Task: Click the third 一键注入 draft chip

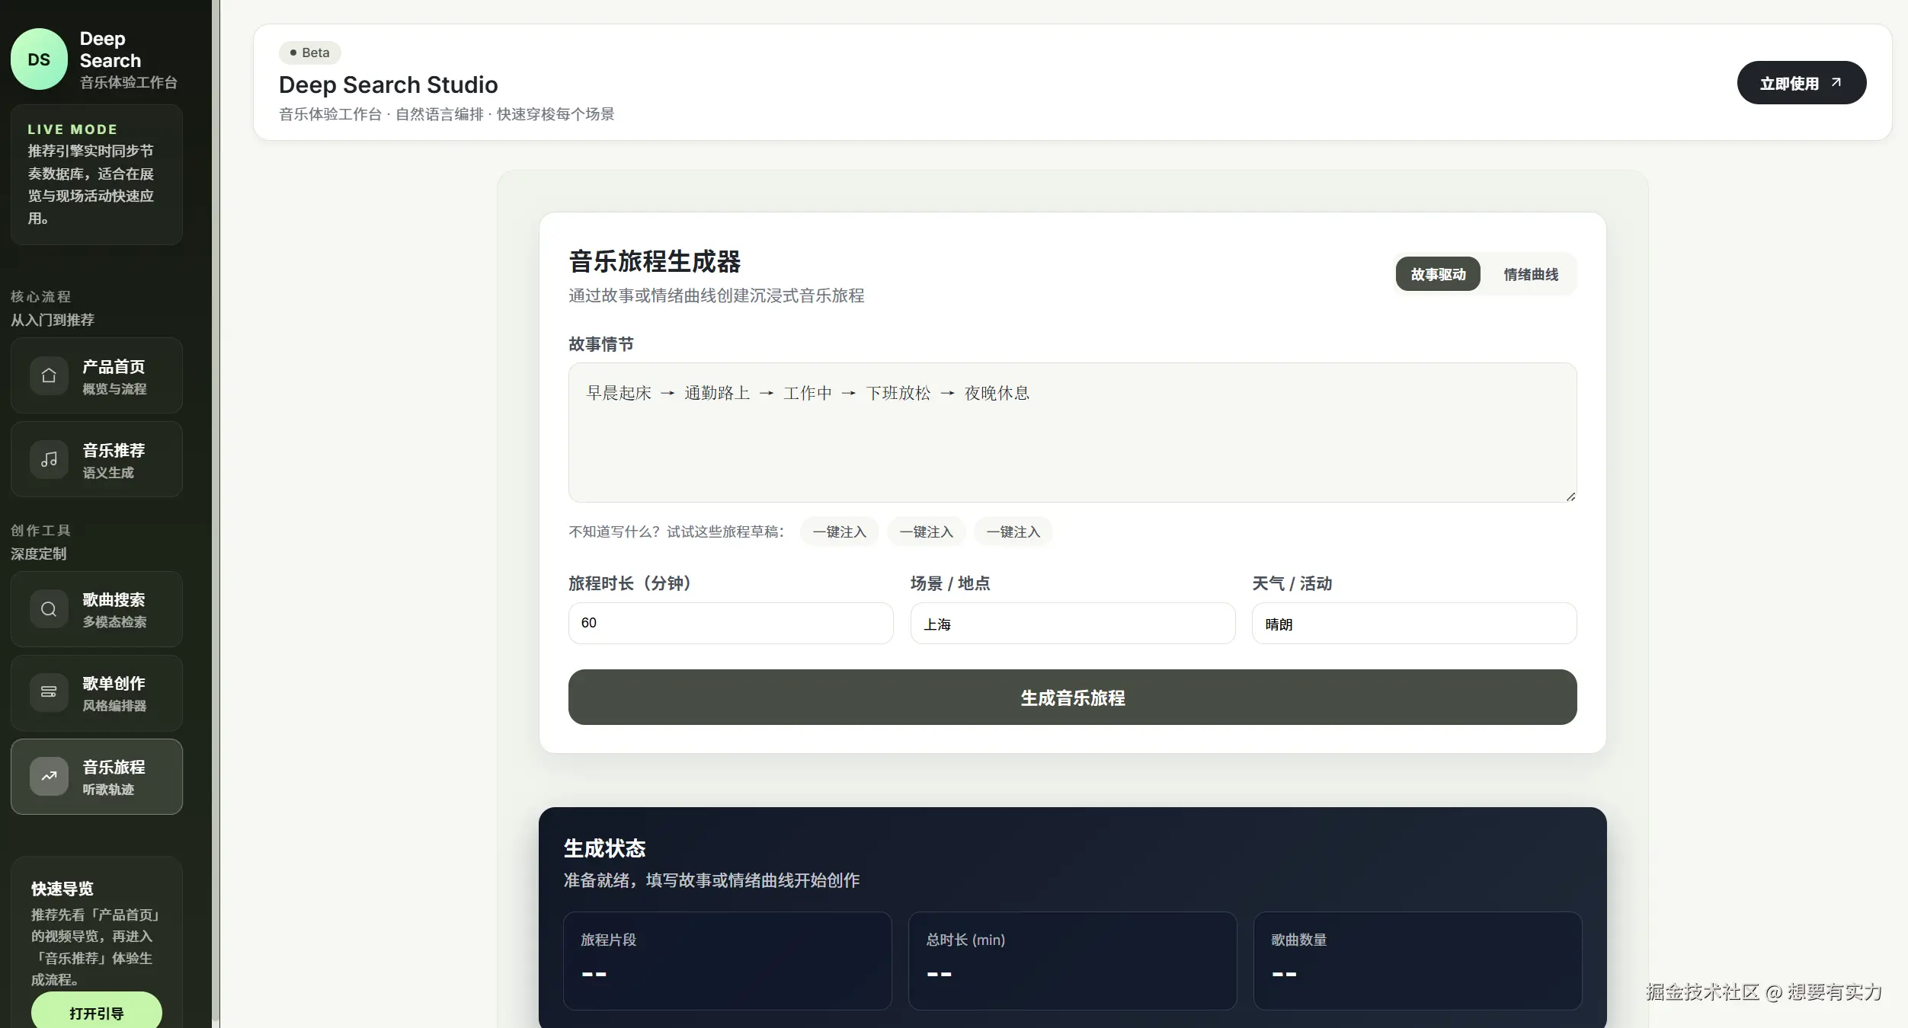Action: pyautogui.click(x=1013, y=532)
